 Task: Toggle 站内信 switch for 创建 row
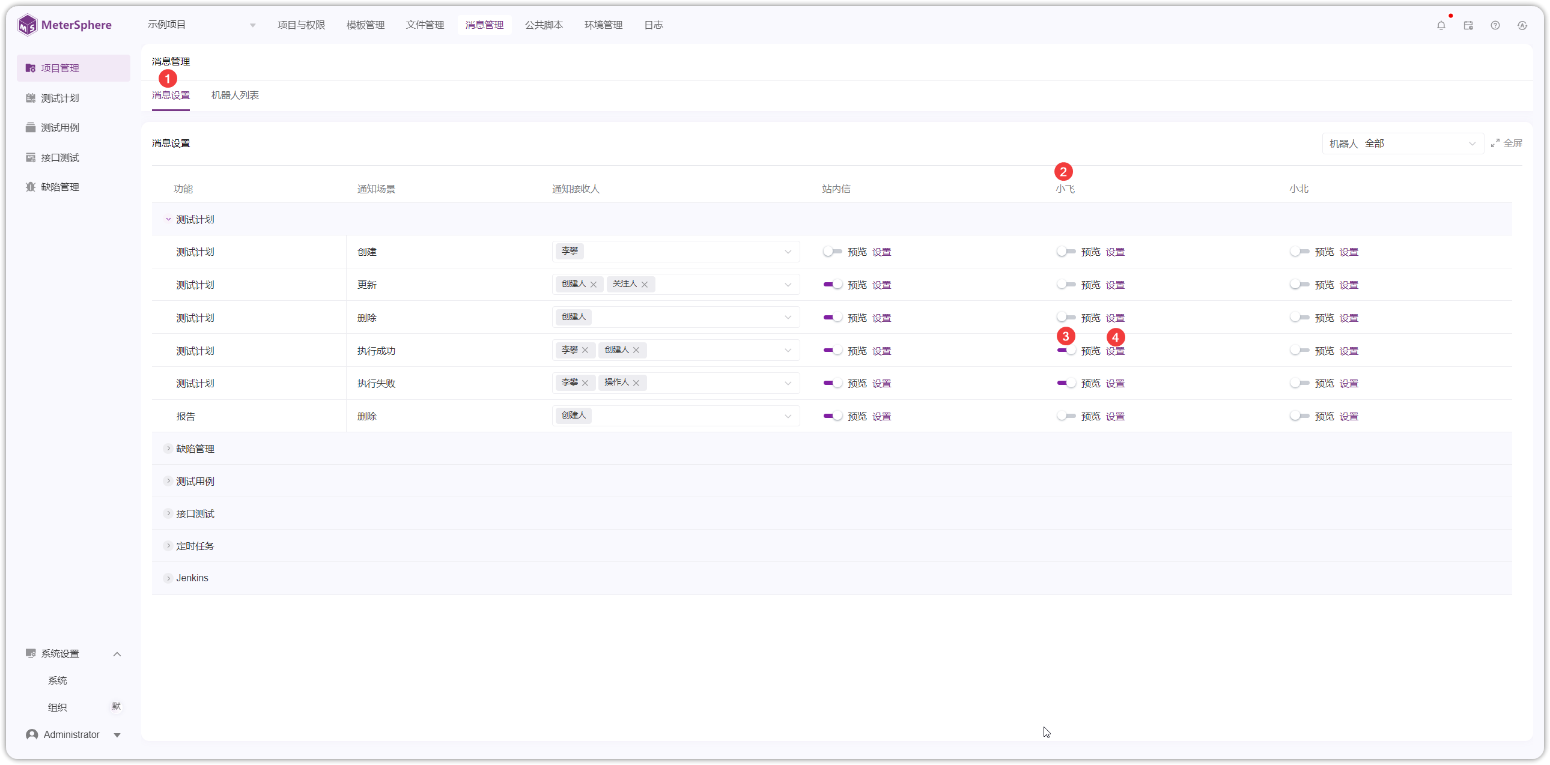(x=832, y=252)
